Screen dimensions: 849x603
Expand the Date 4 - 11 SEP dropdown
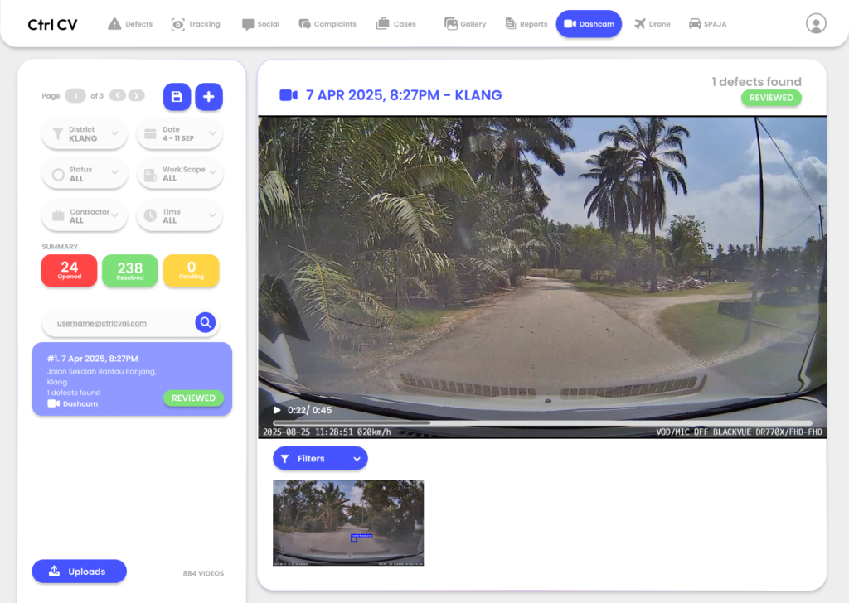179,133
